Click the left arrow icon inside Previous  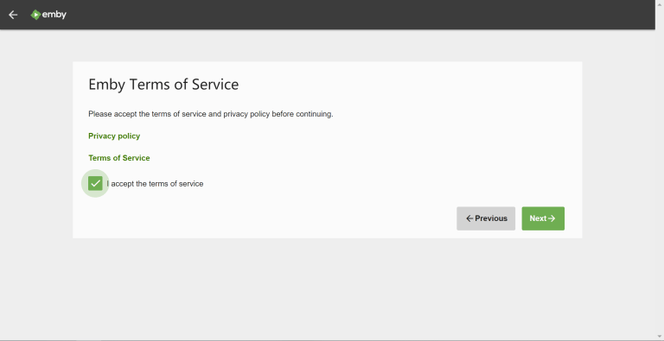tap(469, 218)
